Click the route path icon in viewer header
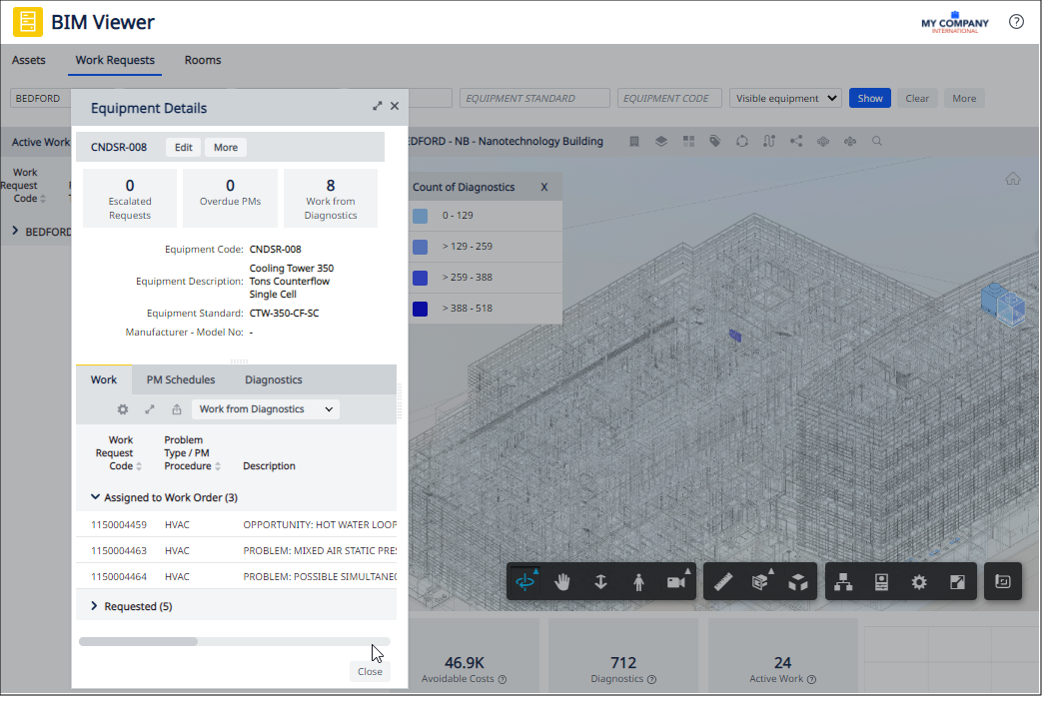 [769, 142]
